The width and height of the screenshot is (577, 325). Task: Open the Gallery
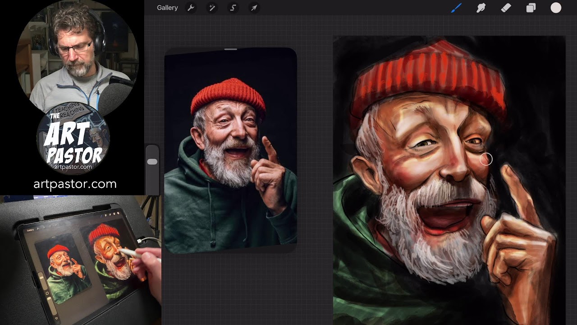pyautogui.click(x=167, y=8)
